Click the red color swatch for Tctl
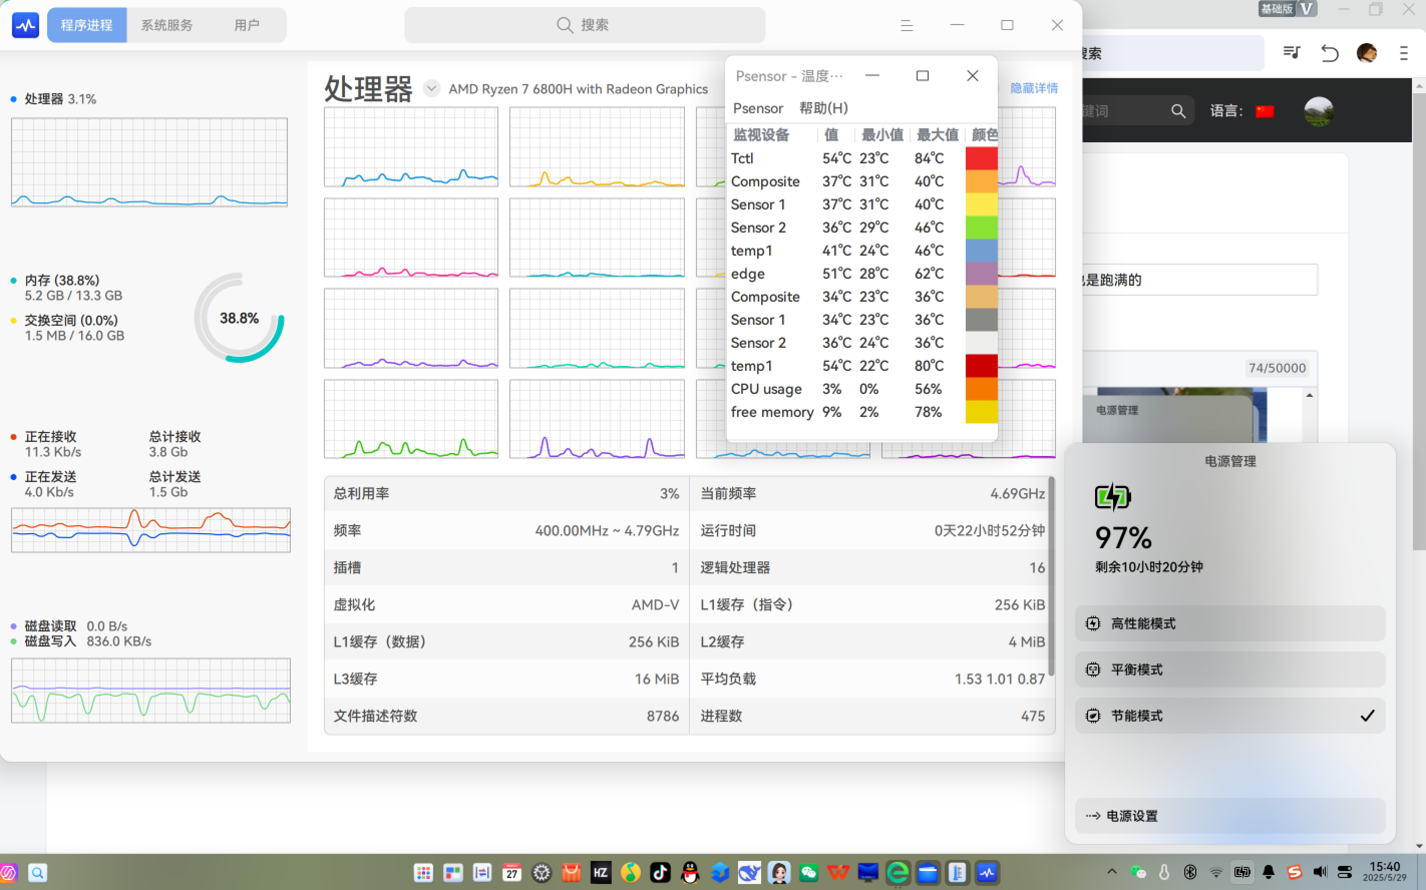This screenshot has width=1426, height=890. pos(981,158)
